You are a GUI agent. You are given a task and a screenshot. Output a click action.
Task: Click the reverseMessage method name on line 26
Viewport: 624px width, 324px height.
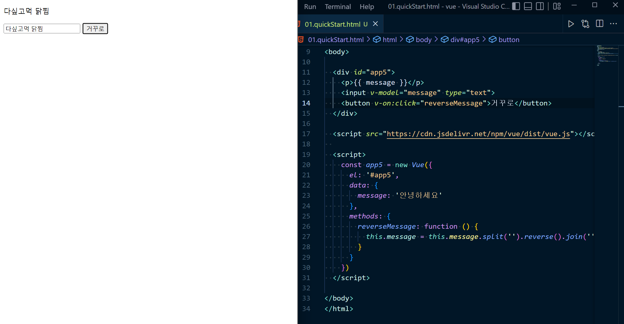coord(387,226)
